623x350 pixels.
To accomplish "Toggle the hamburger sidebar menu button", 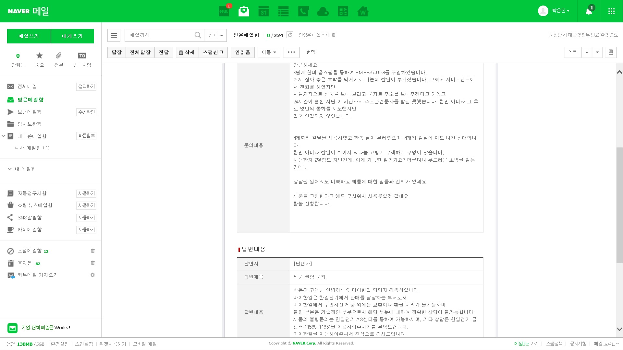I will (114, 35).
